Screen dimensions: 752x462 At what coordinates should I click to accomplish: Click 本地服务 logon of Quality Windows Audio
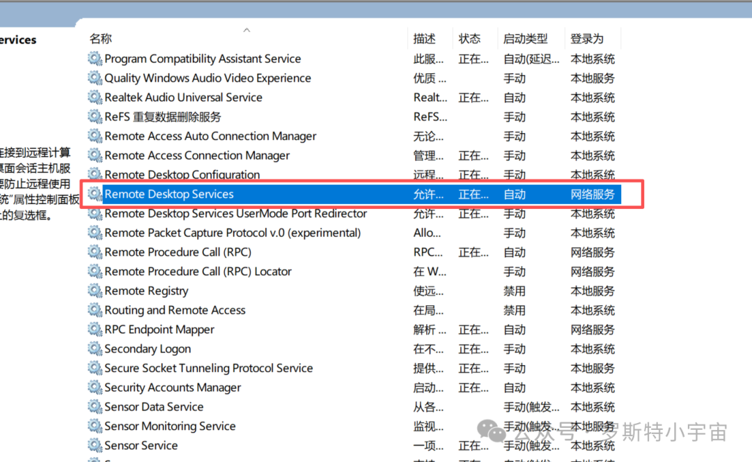tap(593, 78)
